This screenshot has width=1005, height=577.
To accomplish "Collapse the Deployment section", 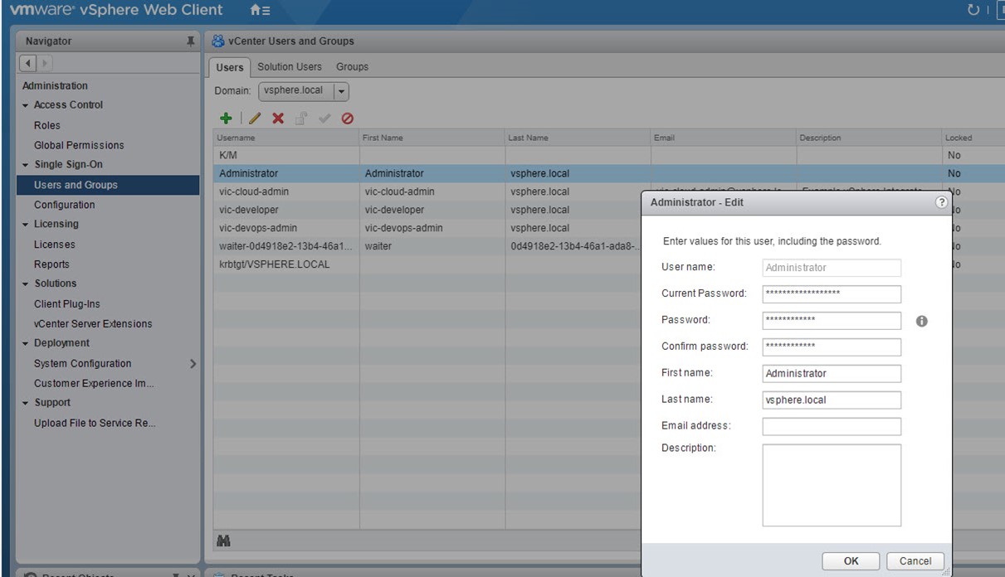I will point(26,343).
